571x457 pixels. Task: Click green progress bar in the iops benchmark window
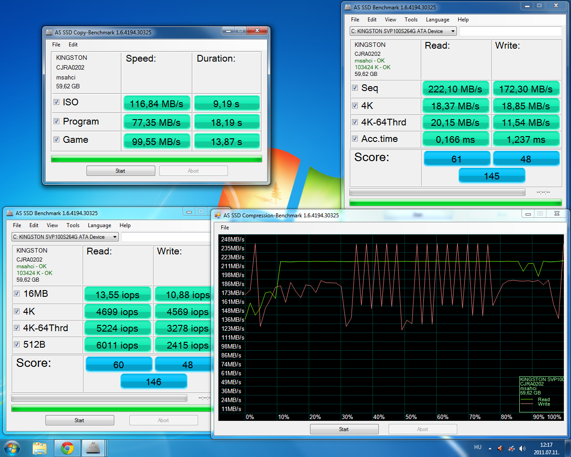point(112,408)
